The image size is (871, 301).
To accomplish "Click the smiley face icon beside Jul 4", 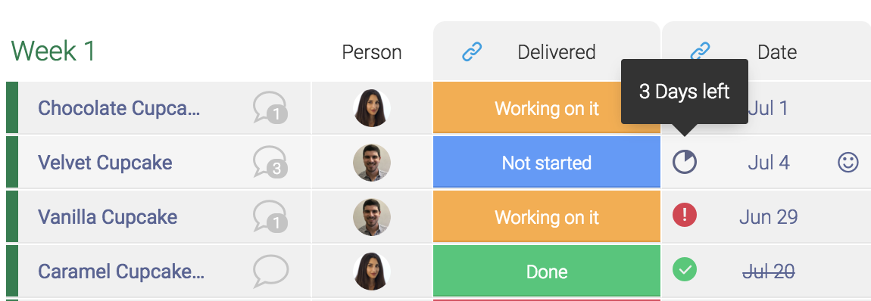I will pos(848,163).
